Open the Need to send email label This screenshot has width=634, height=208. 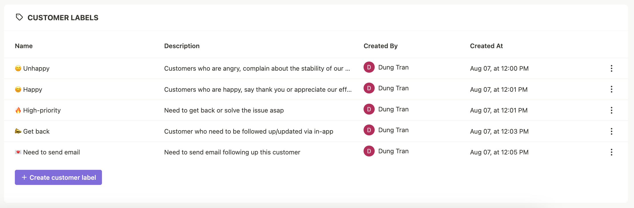[x=51, y=152]
